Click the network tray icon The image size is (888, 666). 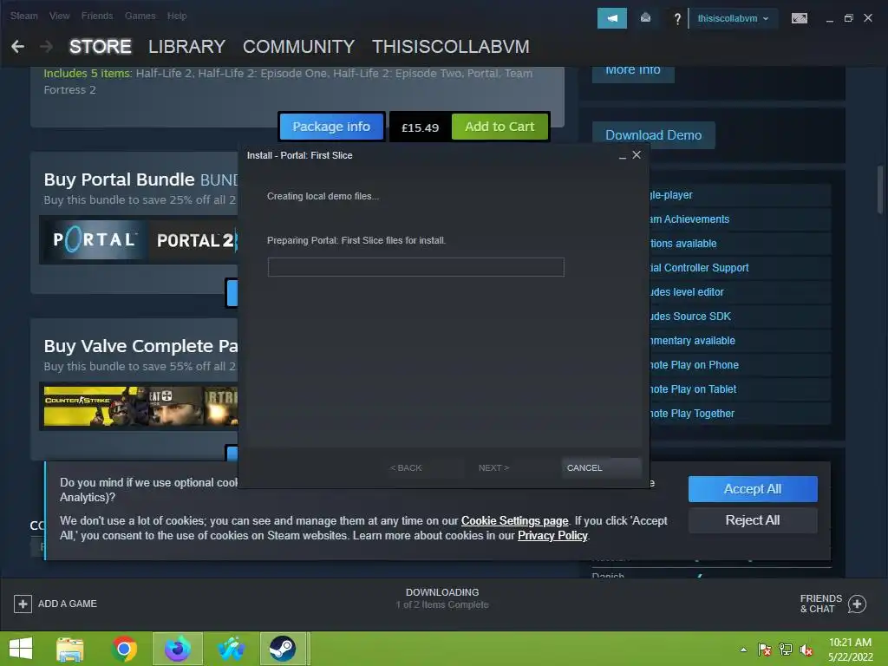(x=786, y=650)
